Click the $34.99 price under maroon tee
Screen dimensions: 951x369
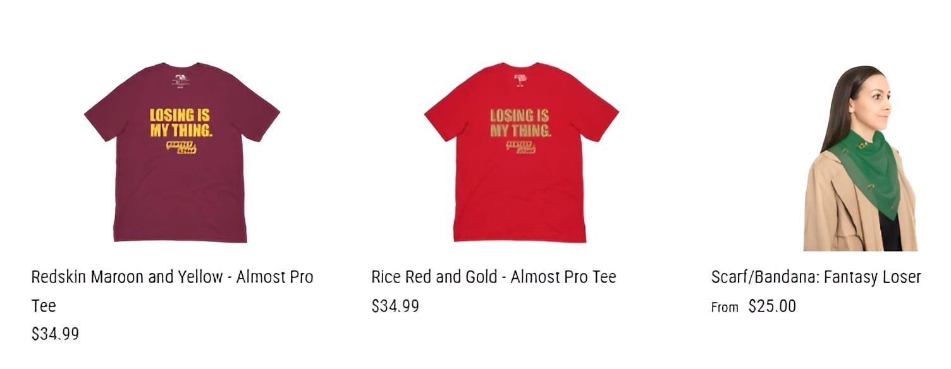pyautogui.click(x=55, y=334)
